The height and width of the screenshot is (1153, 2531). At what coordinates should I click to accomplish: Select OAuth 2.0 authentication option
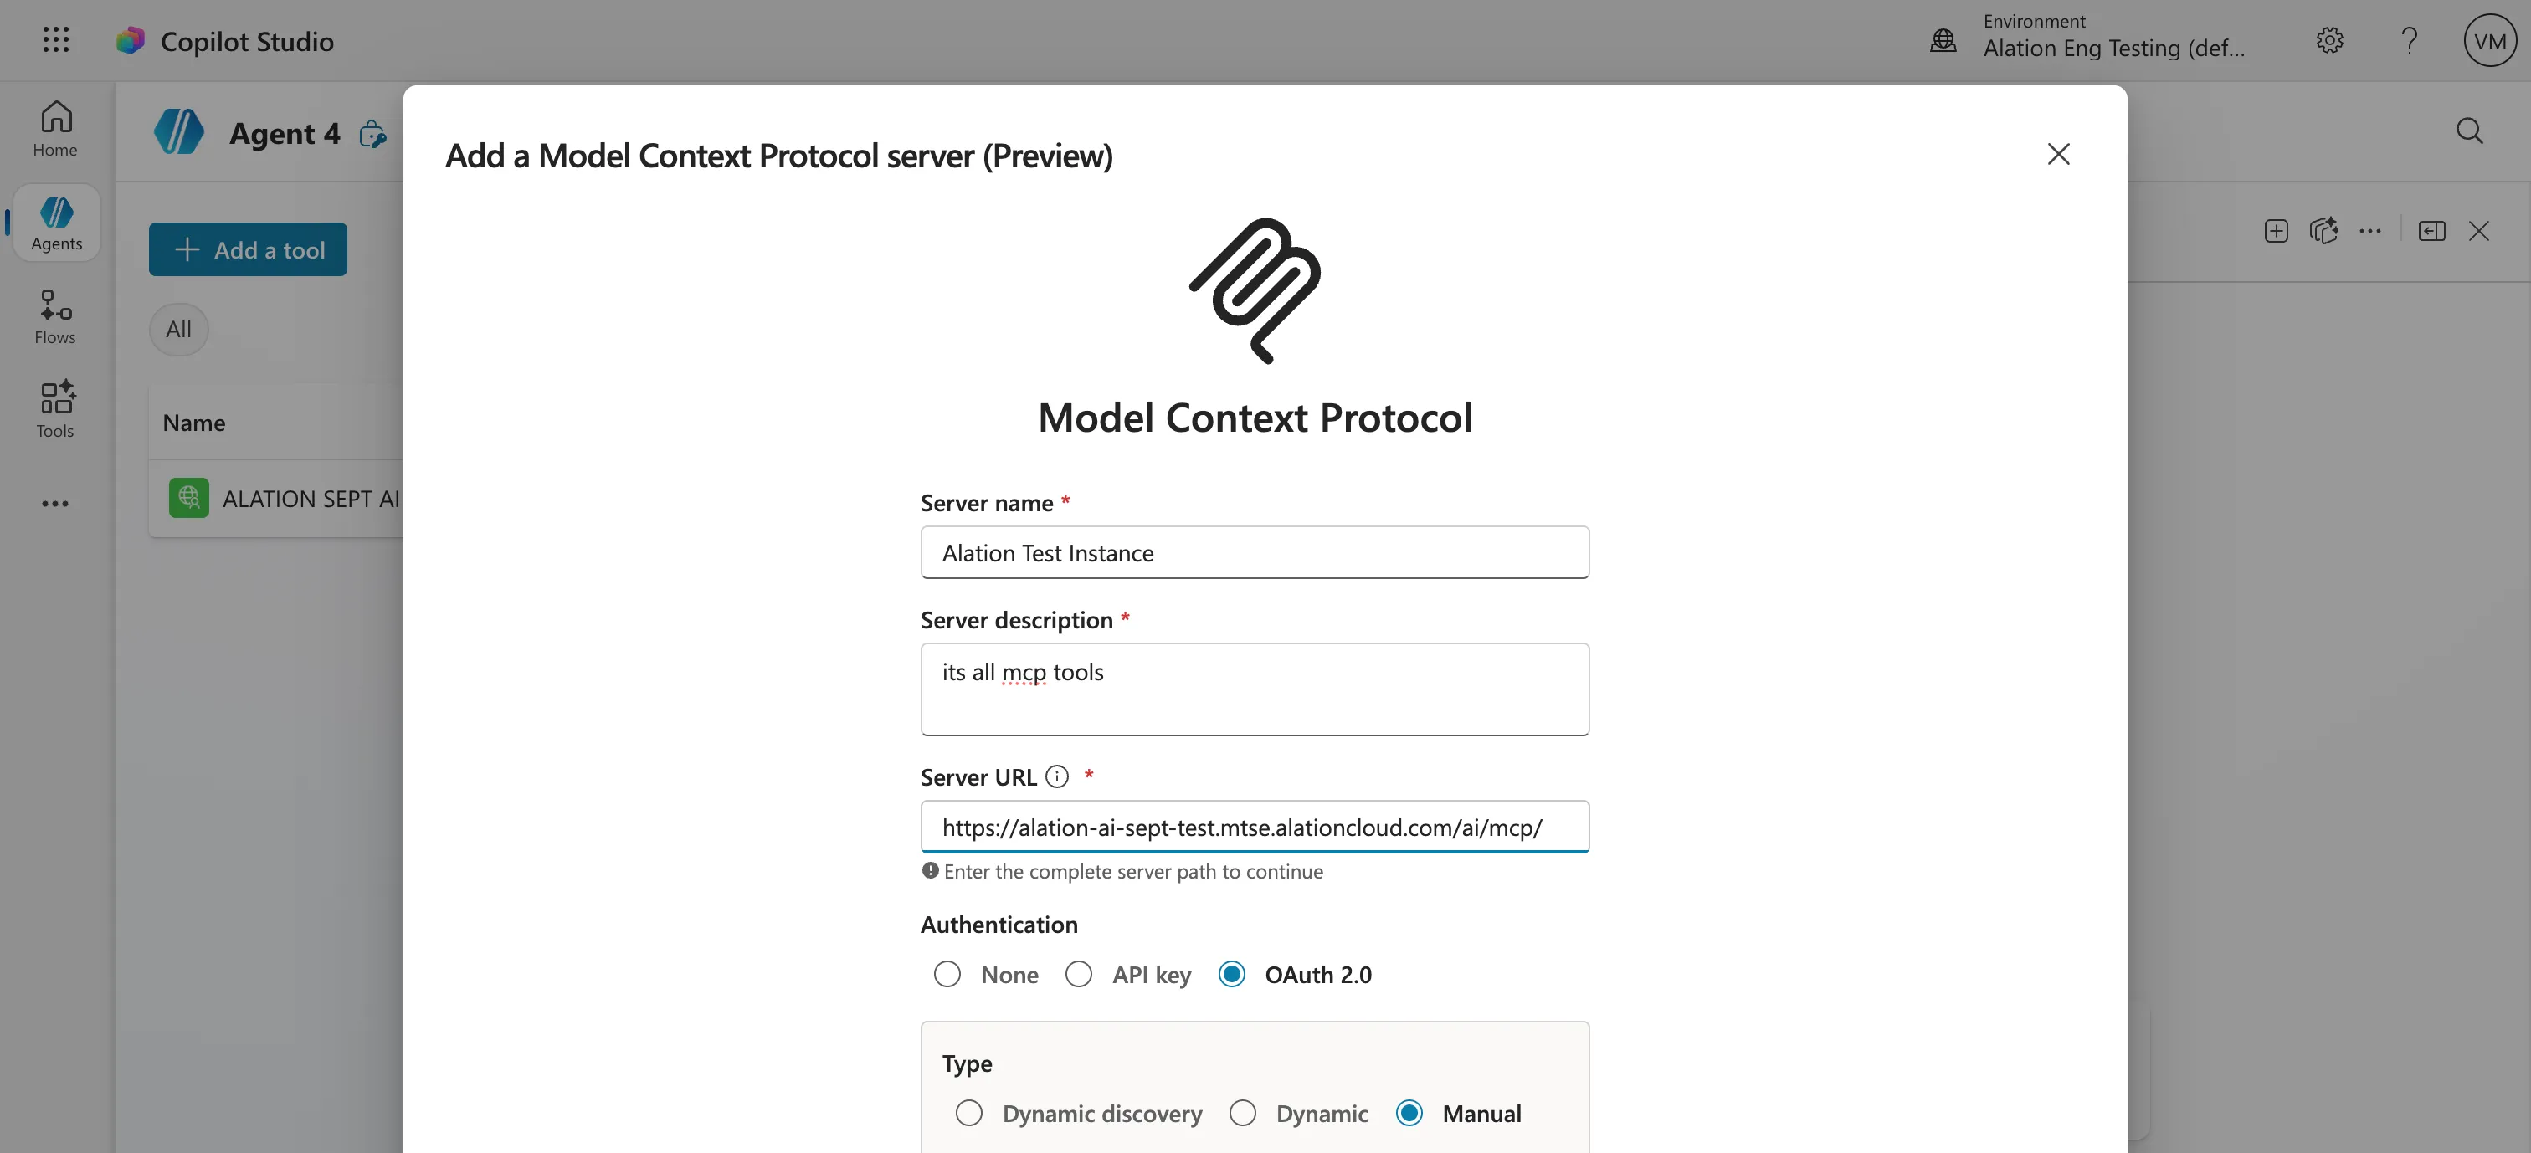[x=1231, y=973]
